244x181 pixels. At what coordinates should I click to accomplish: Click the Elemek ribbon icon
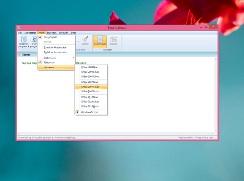pos(114,40)
